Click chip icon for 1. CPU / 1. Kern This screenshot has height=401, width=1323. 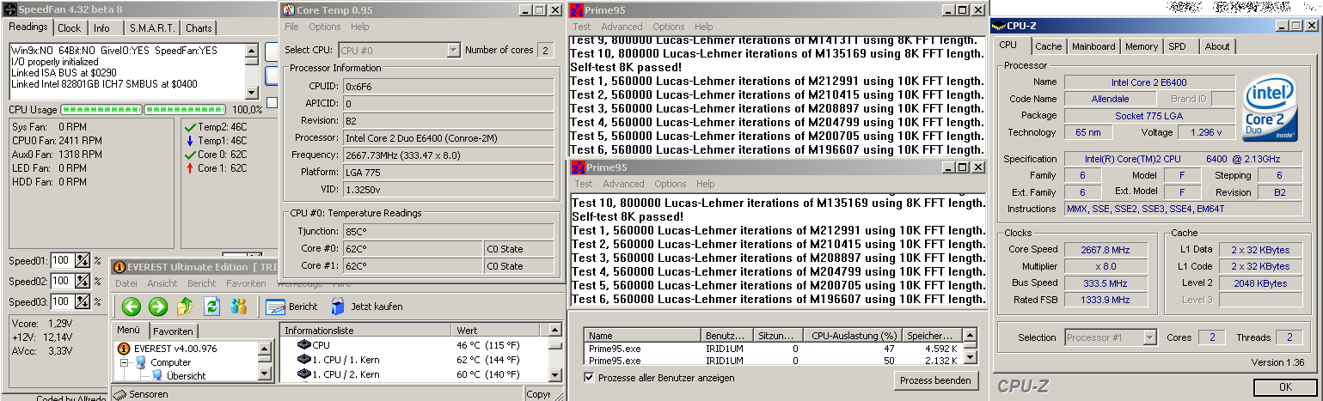click(x=303, y=360)
